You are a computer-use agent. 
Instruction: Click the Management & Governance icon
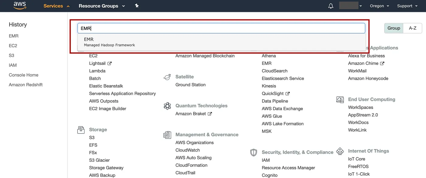(x=167, y=135)
